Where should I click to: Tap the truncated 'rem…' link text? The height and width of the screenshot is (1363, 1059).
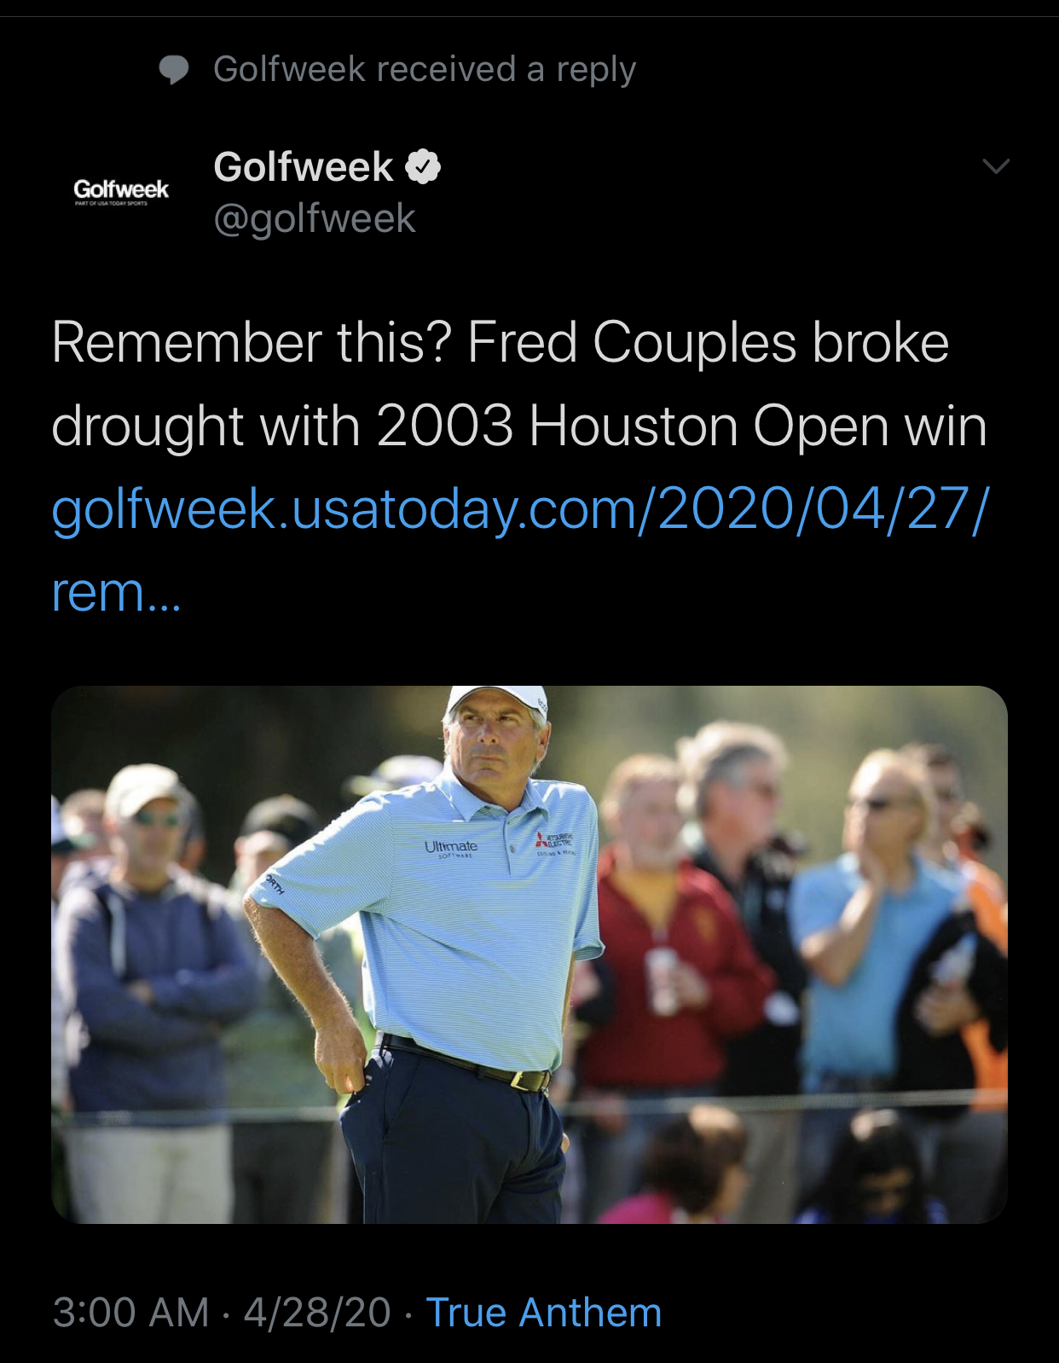117,593
